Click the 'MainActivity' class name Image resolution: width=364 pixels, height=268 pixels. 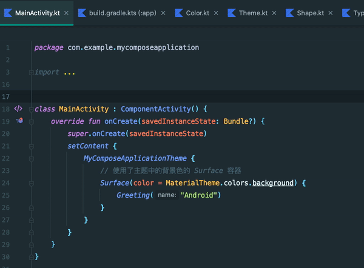tap(84, 109)
